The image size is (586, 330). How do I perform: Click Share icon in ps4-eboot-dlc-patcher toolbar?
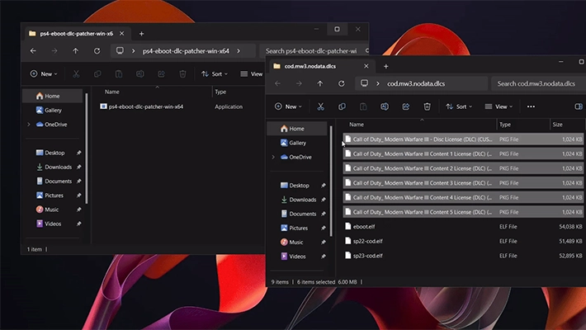161,74
